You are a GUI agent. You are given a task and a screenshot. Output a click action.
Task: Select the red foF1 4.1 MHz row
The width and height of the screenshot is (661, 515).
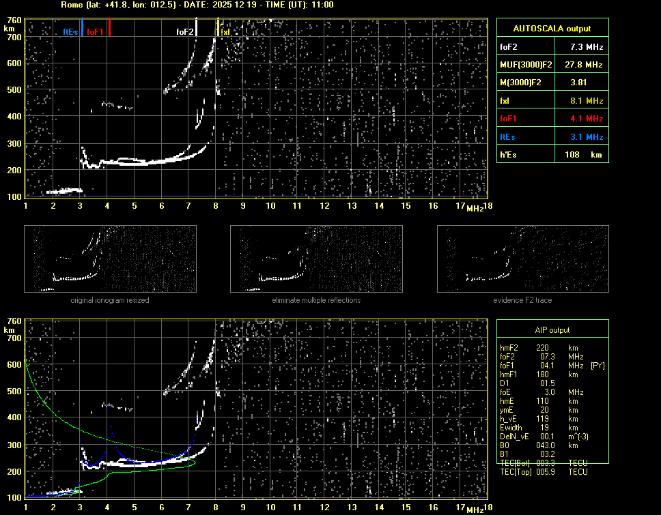click(x=552, y=119)
